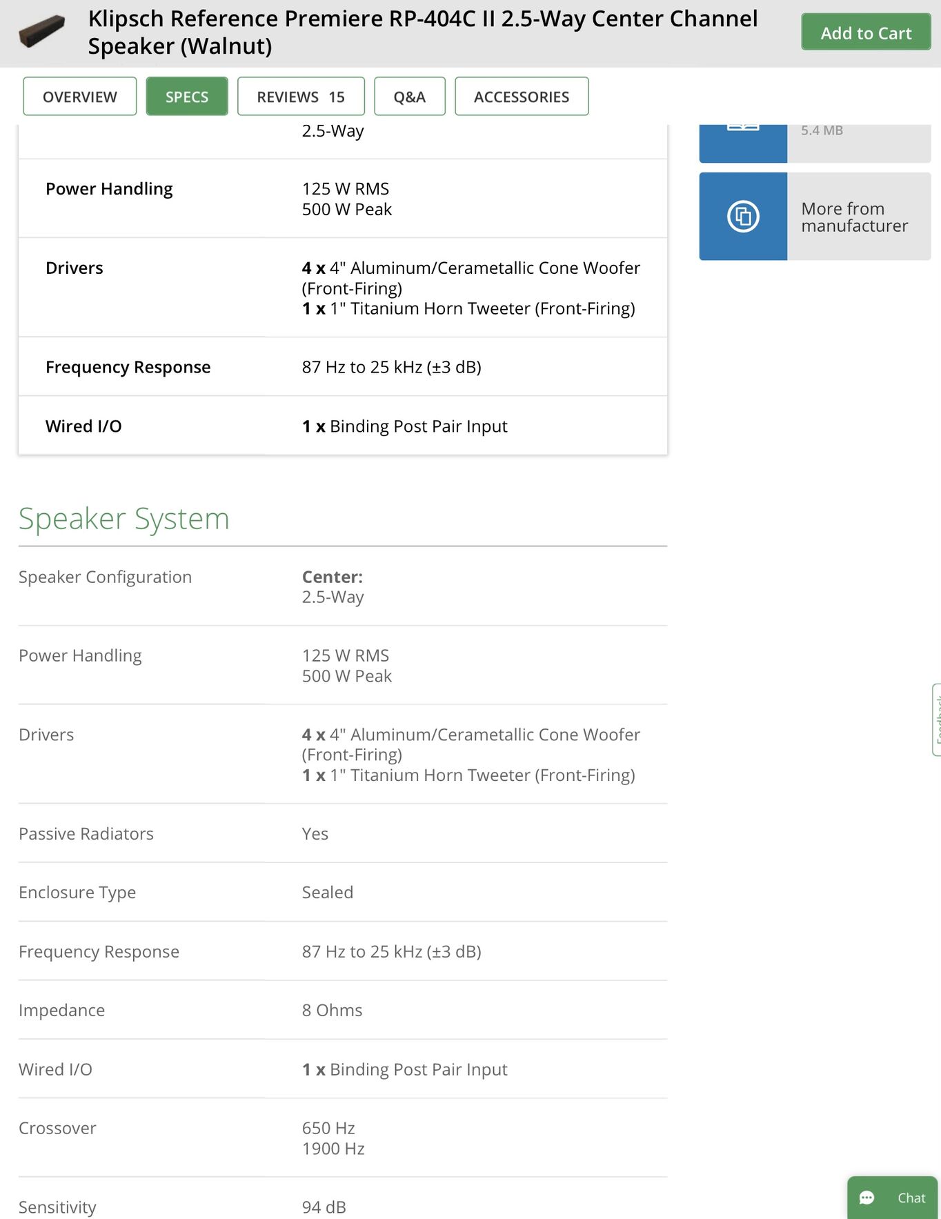
Task: Click the Passive Radiators row label
Action: tap(86, 834)
